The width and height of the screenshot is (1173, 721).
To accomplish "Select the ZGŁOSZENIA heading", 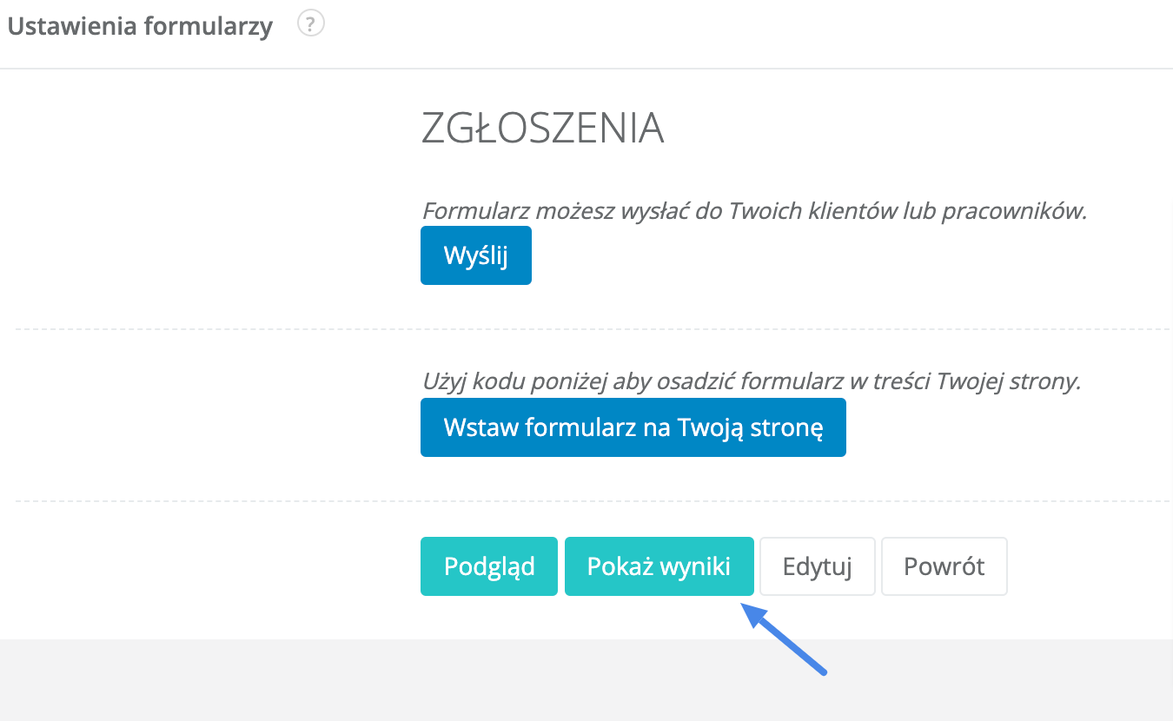I will click(x=542, y=129).
